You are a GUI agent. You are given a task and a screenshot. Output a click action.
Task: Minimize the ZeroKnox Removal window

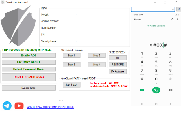(155, 2)
